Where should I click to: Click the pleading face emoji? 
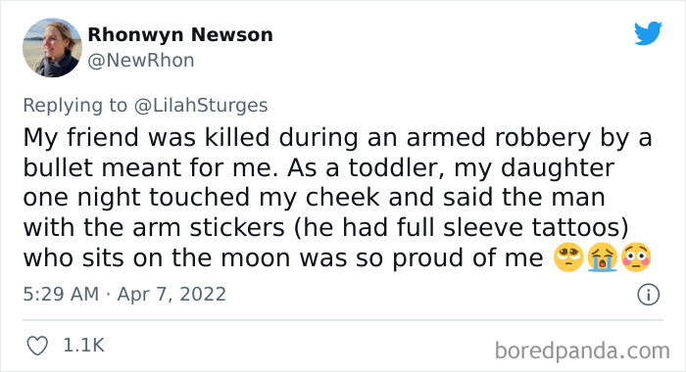tap(567, 257)
